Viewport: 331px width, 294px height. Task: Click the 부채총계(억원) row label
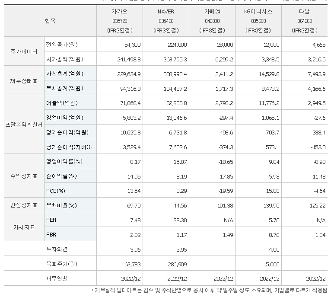click(x=65, y=88)
